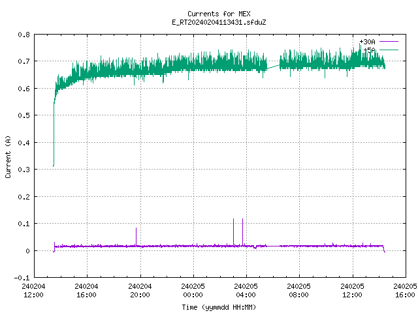Click the file name E_RT20240204113431.sfduZ

coord(219,22)
